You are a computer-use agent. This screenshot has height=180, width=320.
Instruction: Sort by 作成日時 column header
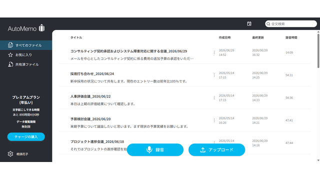[x=224, y=37]
